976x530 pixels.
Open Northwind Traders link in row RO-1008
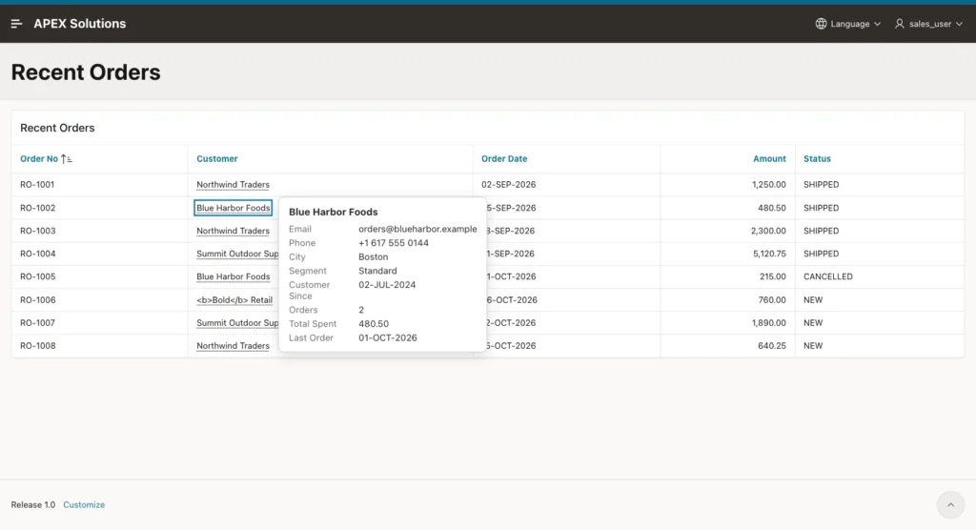[233, 346]
